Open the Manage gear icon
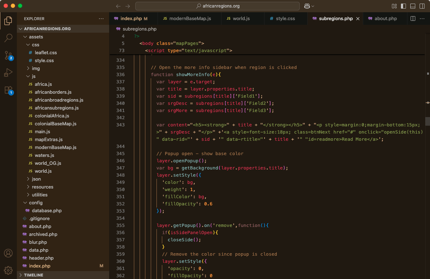 8,270
